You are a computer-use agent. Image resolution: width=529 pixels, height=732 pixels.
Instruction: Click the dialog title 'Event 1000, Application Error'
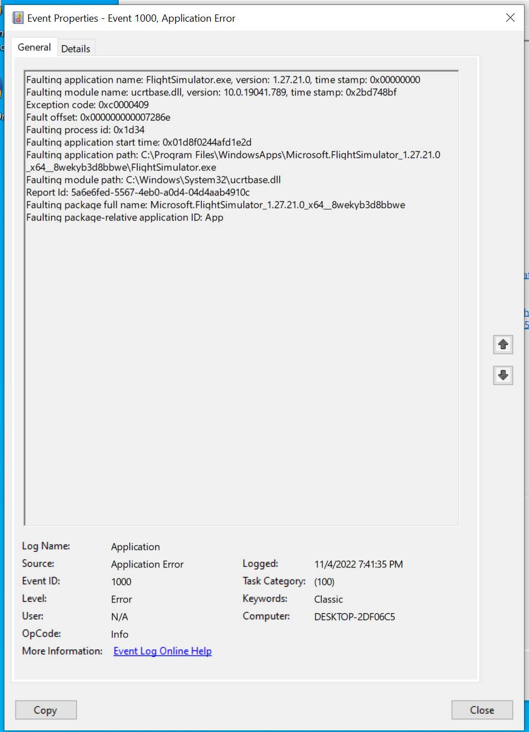[x=172, y=18]
